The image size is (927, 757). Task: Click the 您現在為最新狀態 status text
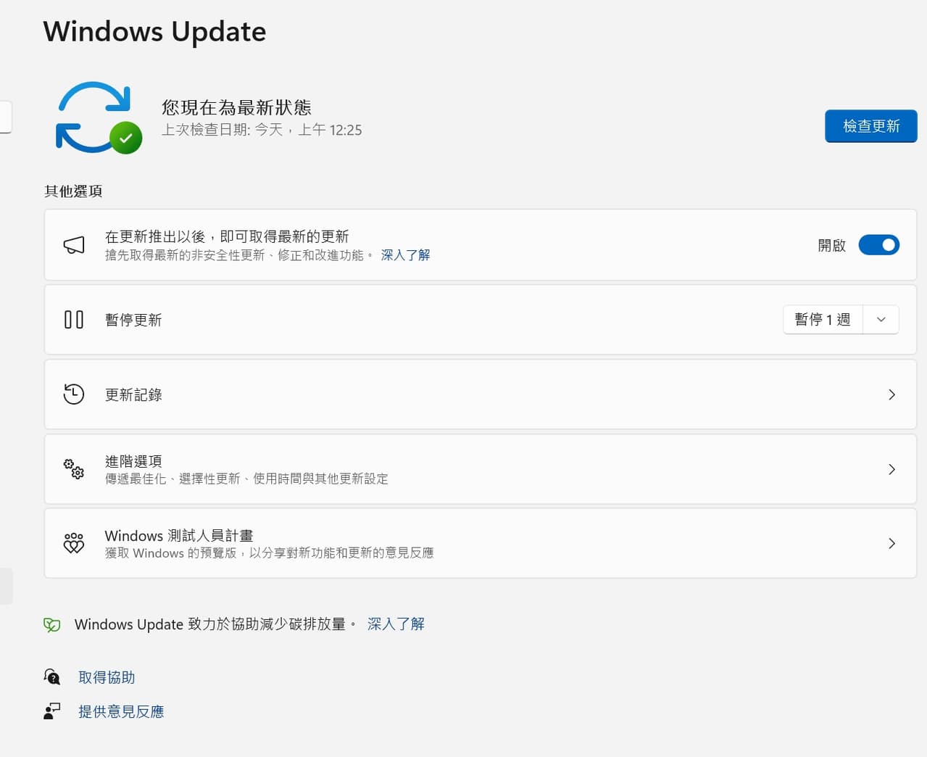point(236,107)
